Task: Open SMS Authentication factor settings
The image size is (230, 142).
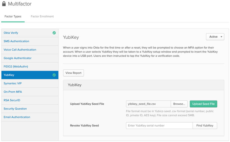Action: tap(16, 41)
